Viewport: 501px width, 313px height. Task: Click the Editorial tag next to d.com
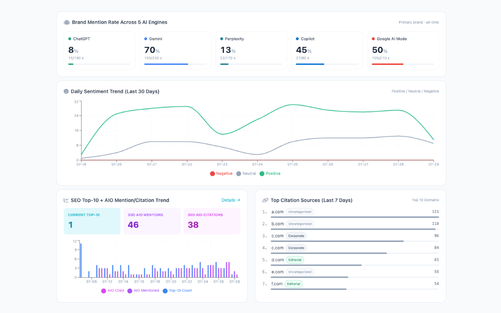click(x=295, y=260)
